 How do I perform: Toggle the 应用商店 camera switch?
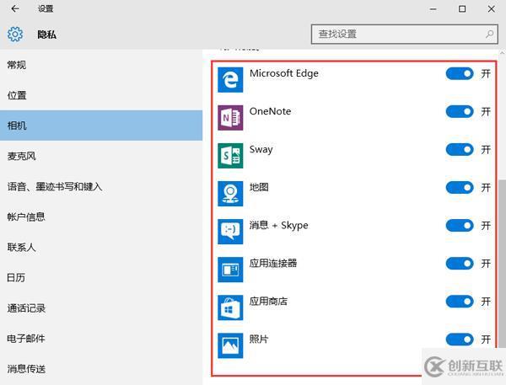(460, 302)
